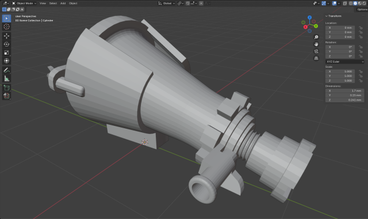The image size is (368, 219).
Task: Select the Select Box tool
Action: point(6,18)
